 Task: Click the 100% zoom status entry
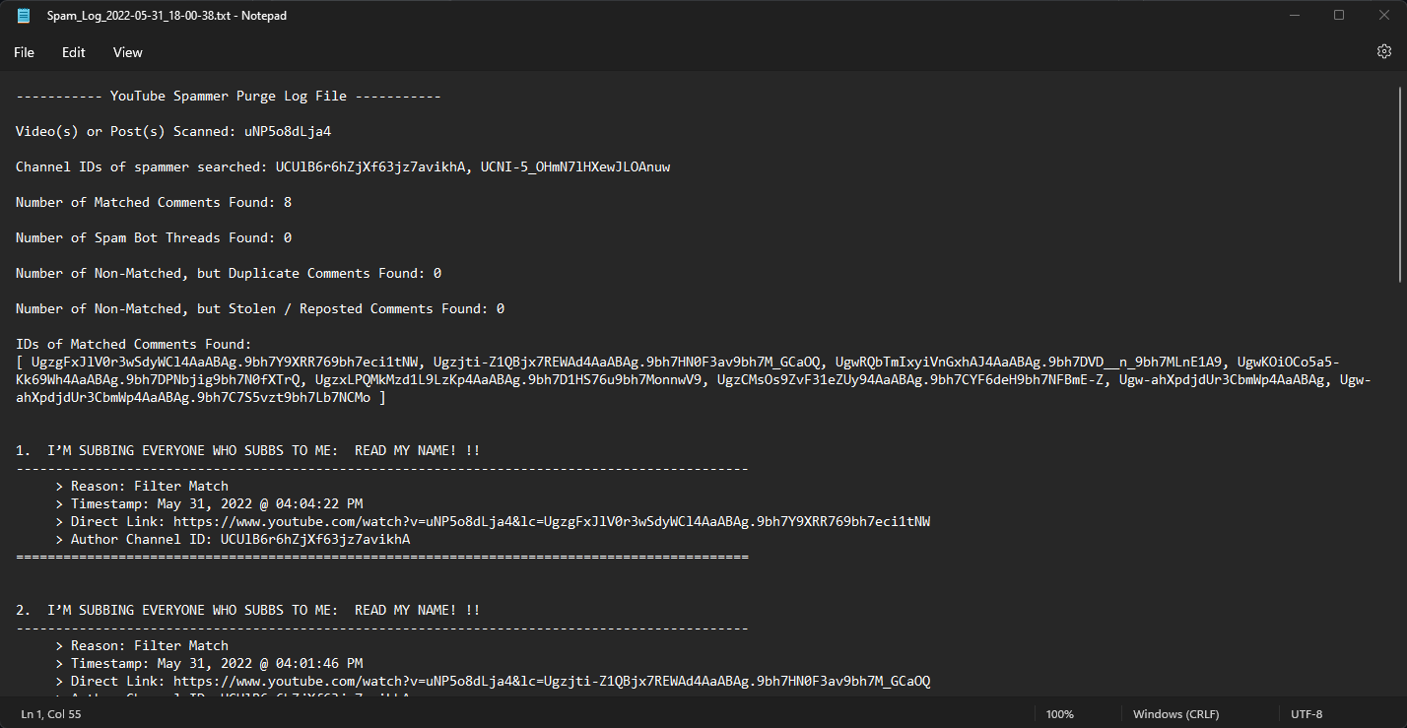[1059, 714]
